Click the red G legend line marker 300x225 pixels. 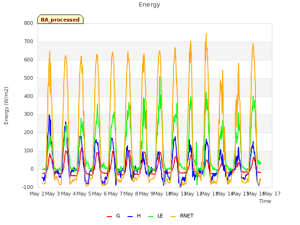109,217
